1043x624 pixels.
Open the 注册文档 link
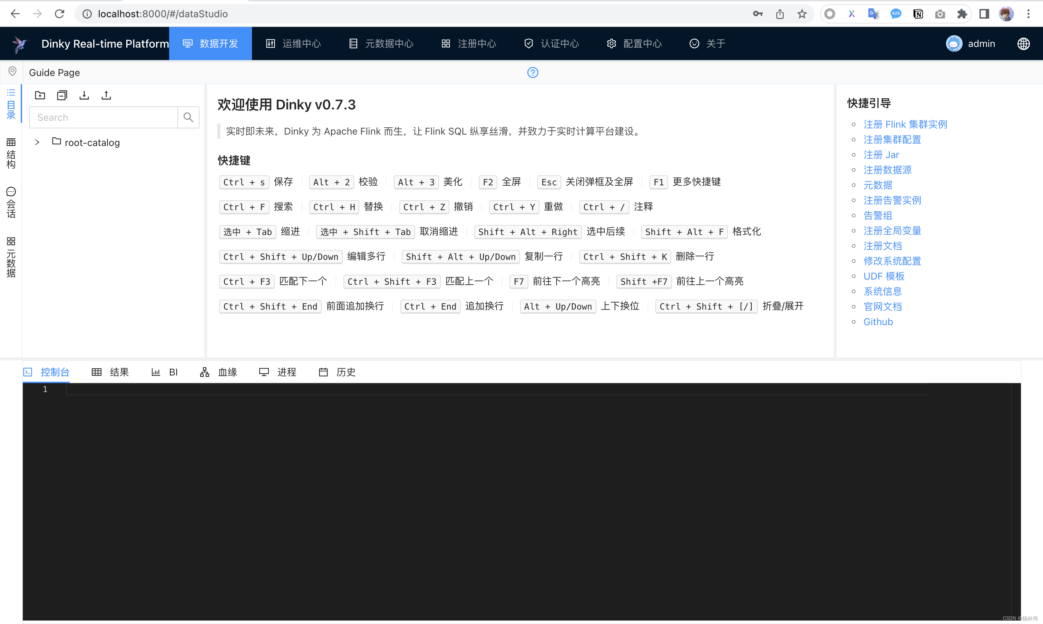point(883,246)
